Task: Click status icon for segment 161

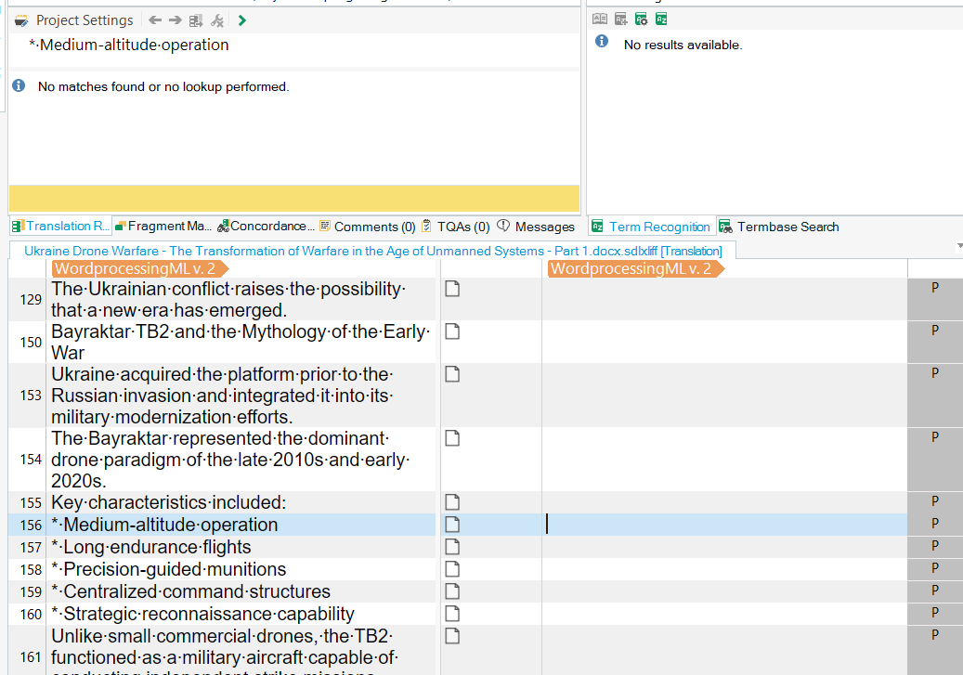Action: [452, 636]
